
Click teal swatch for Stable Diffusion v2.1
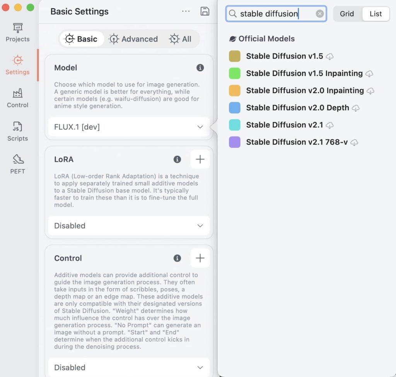point(234,125)
